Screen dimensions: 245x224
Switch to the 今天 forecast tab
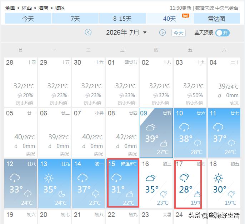(28, 19)
